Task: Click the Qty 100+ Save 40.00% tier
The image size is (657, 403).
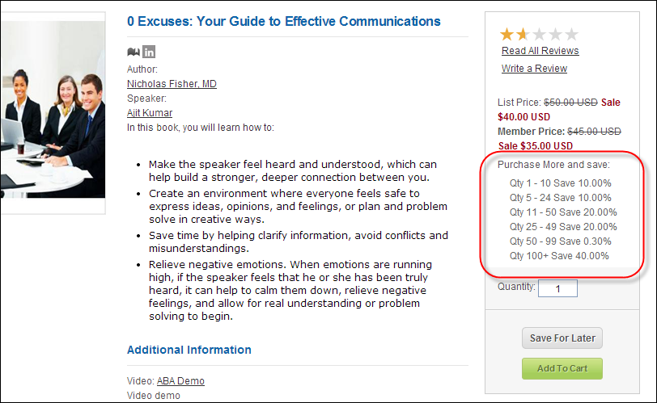Action: (x=559, y=256)
